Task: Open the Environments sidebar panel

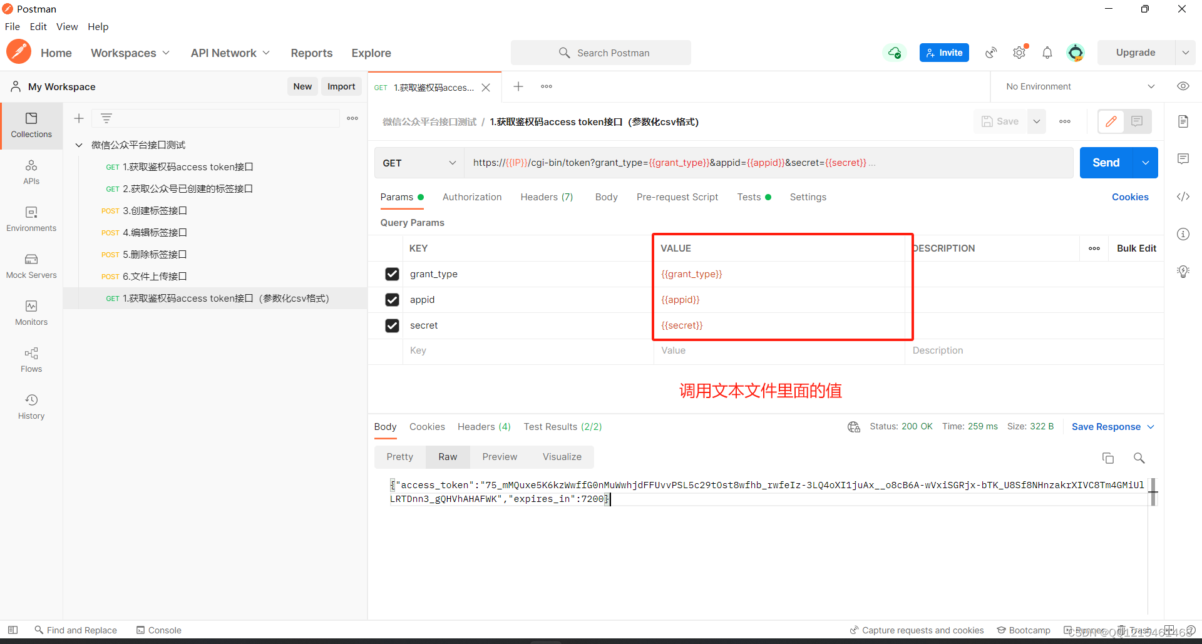Action: pyautogui.click(x=31, y=219)
